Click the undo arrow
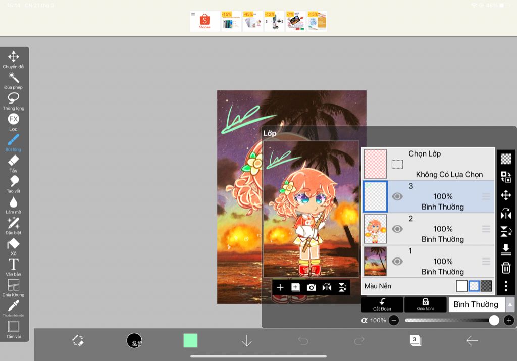The height and width of the screenshot is (361, 517). [303, 341]
